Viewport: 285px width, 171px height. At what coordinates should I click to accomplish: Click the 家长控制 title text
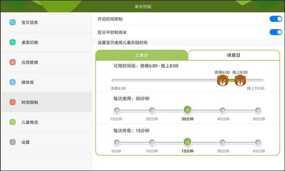point(143,7)
